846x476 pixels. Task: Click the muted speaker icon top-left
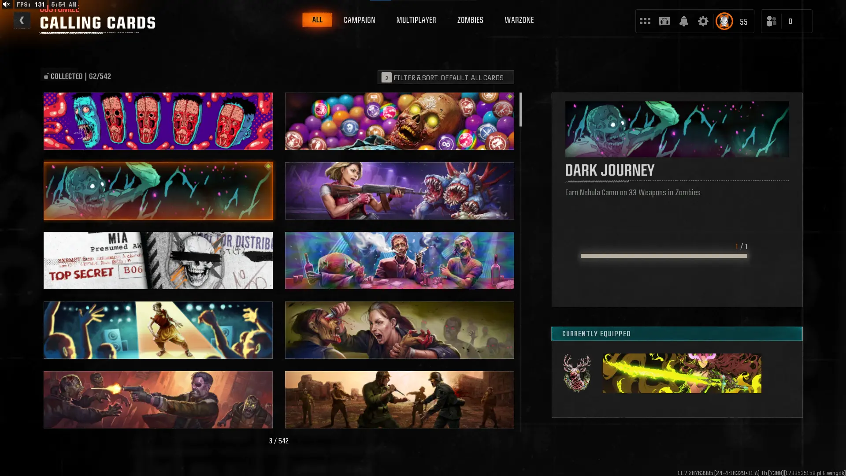tap(7, 4)
